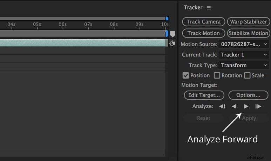Viewport: 271px width, 161px height.
Task: Analyze backward
Action: (234, 106)
